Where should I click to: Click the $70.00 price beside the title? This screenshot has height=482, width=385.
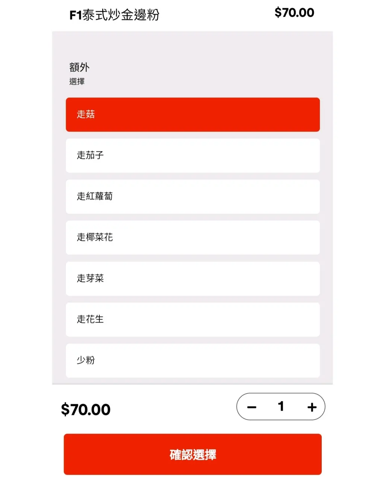[x=294, y=12]
